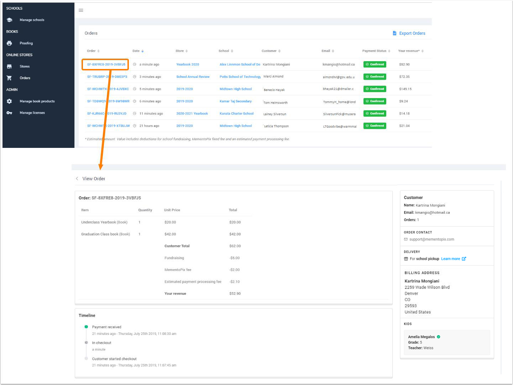Screen dimensions: 513x385
Task: Click the Manage book products gear icon
Action: pyautogui.click(x=10, y=101)
